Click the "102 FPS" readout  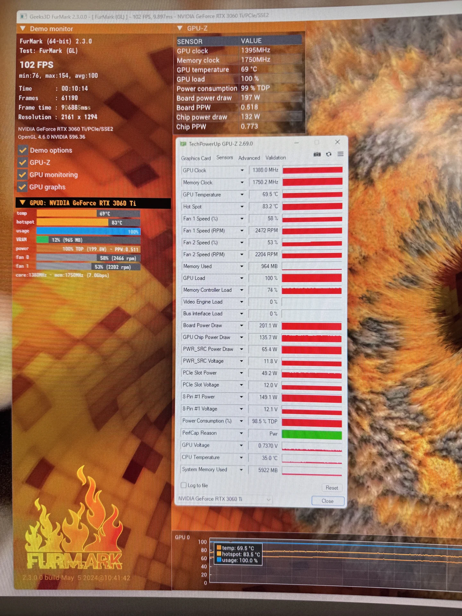point(37,65)
